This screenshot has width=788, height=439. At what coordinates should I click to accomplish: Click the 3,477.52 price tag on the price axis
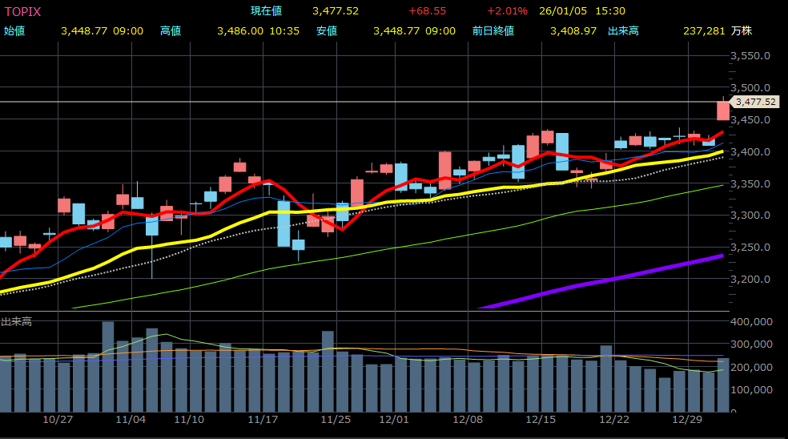click(754, 102)
